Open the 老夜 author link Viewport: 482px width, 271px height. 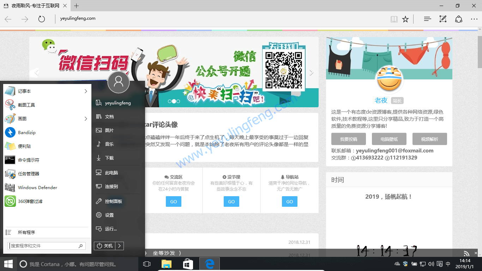(x=381, y=100)
